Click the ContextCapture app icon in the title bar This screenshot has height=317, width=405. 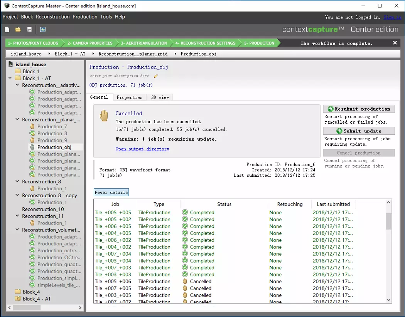click(x=7, y=6)
